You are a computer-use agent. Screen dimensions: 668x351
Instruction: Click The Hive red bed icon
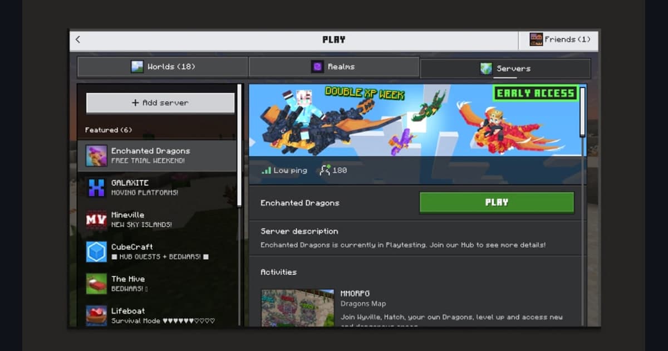tap(96, 284)
